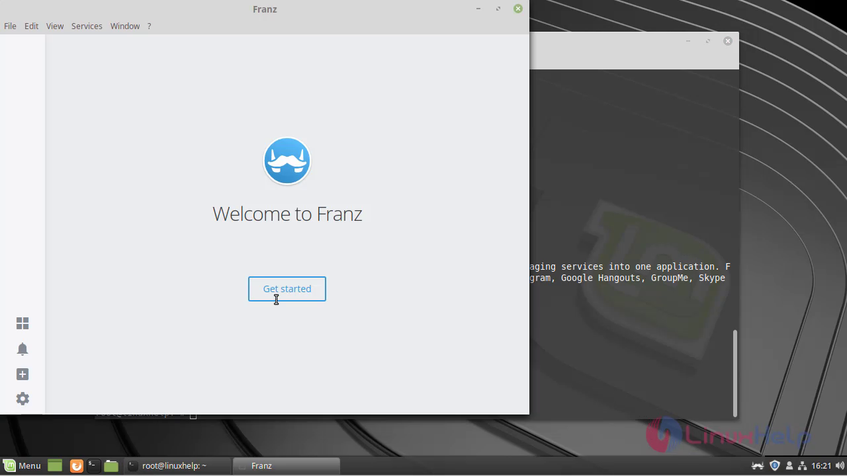Viewport: 847px width, 476px height.
Task: Click the show desktop icon in taskbar
Action: point(55,465)
